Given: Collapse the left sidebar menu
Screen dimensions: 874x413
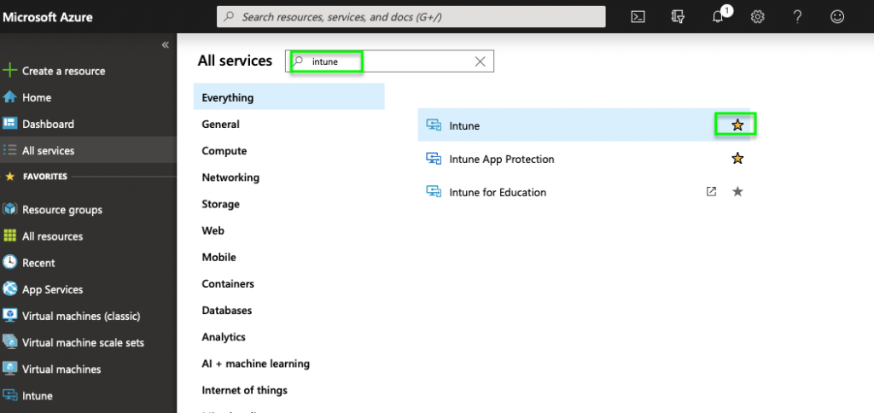Looking at the screenshot, I should click(x=166, y=45).
